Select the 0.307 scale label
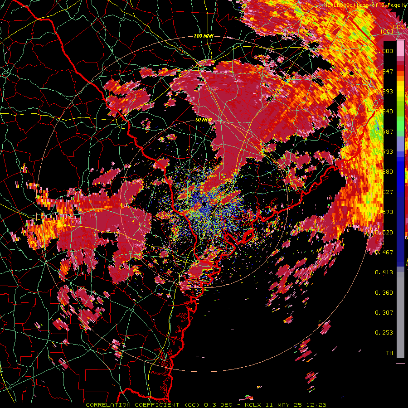This screenshot has width=408, height=408. (x=384, y=312)
